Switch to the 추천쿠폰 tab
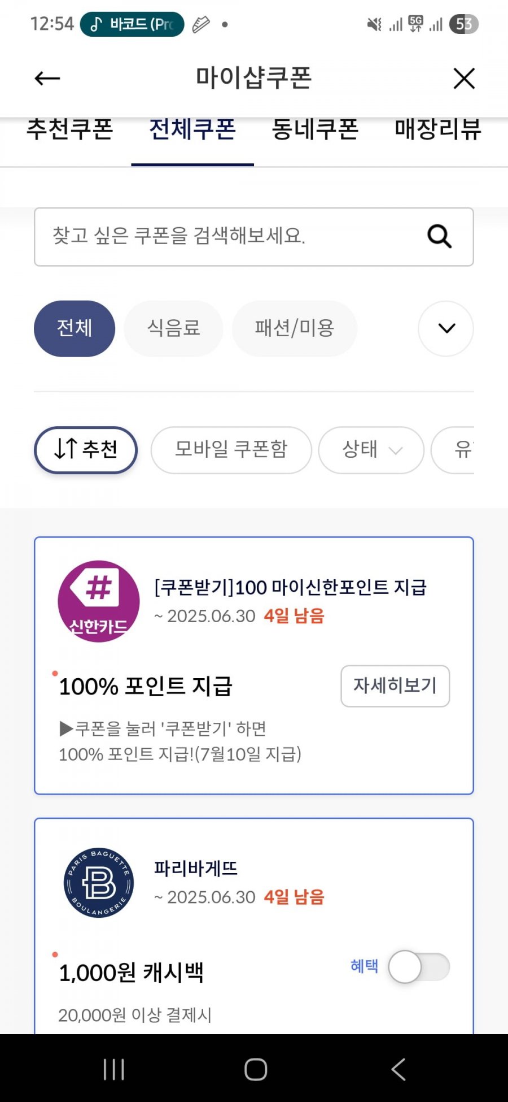Image resolution: width=508 pixels, height=1102 pixels. (x=70, y=129)
